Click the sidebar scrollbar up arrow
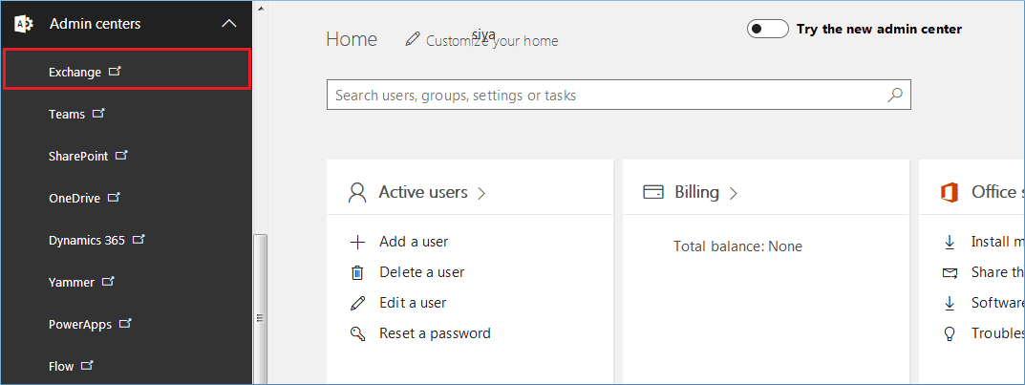The height and width of the screenshot is (385, 1025). pyautogui.click(x=260, y=10)
